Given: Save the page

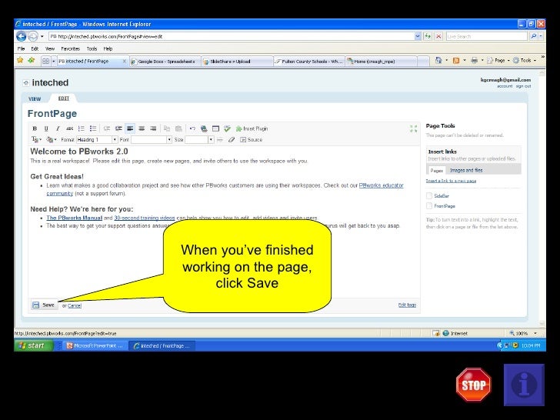Looking at the screenshot, I should click(x=44, y=305).
